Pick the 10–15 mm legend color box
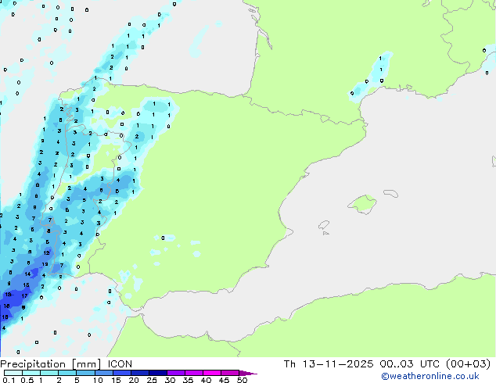Image resolution: width=496 pixels, height=383 pixels. click(103, 373)
